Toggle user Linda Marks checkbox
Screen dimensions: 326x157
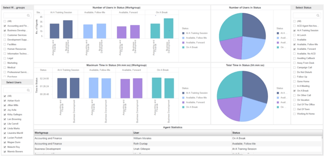coord(5,128)
